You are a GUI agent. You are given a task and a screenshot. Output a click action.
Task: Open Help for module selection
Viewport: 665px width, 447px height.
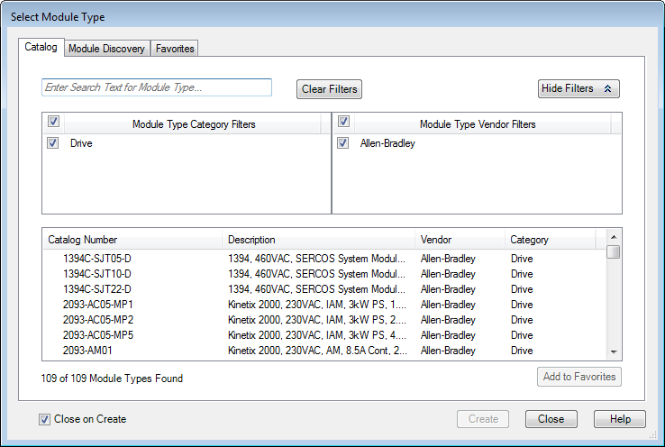(x=620, y=419)
